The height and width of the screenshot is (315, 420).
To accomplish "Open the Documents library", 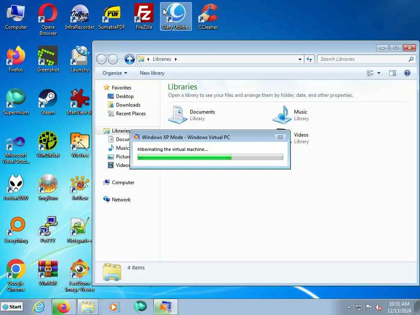I will click(x=192, y=115).
